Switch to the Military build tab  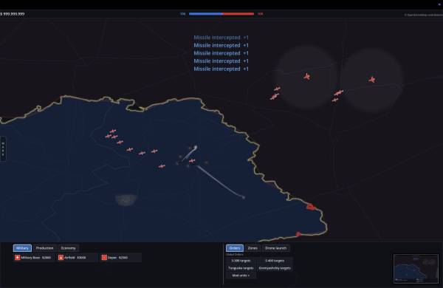click(x=22, y=248)
